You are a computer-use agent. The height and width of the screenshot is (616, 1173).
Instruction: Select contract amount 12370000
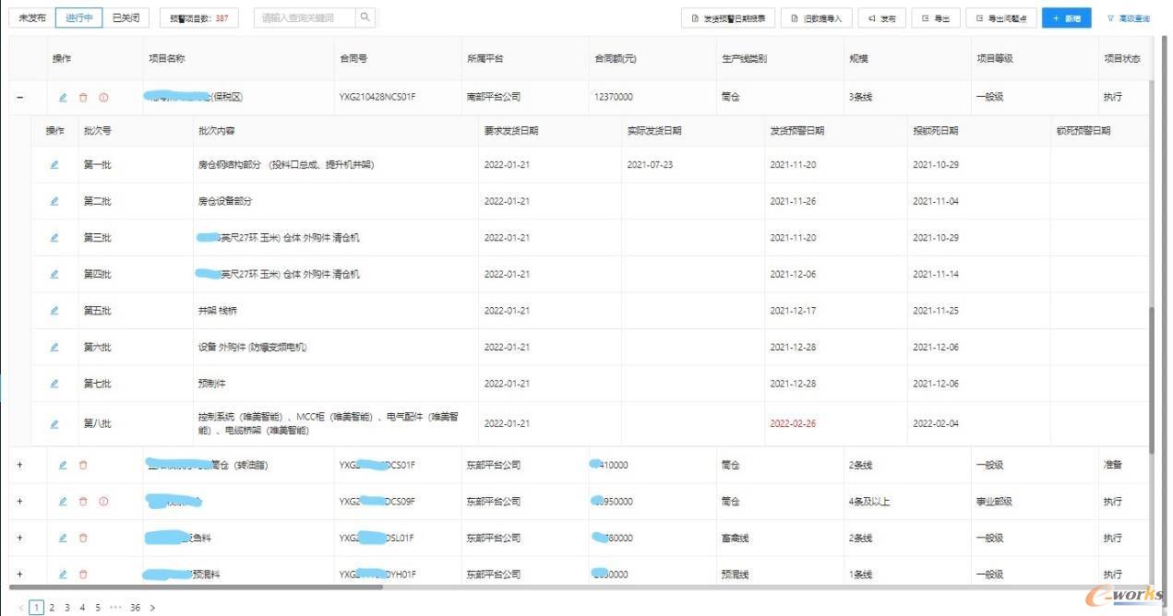pos(614,97)
